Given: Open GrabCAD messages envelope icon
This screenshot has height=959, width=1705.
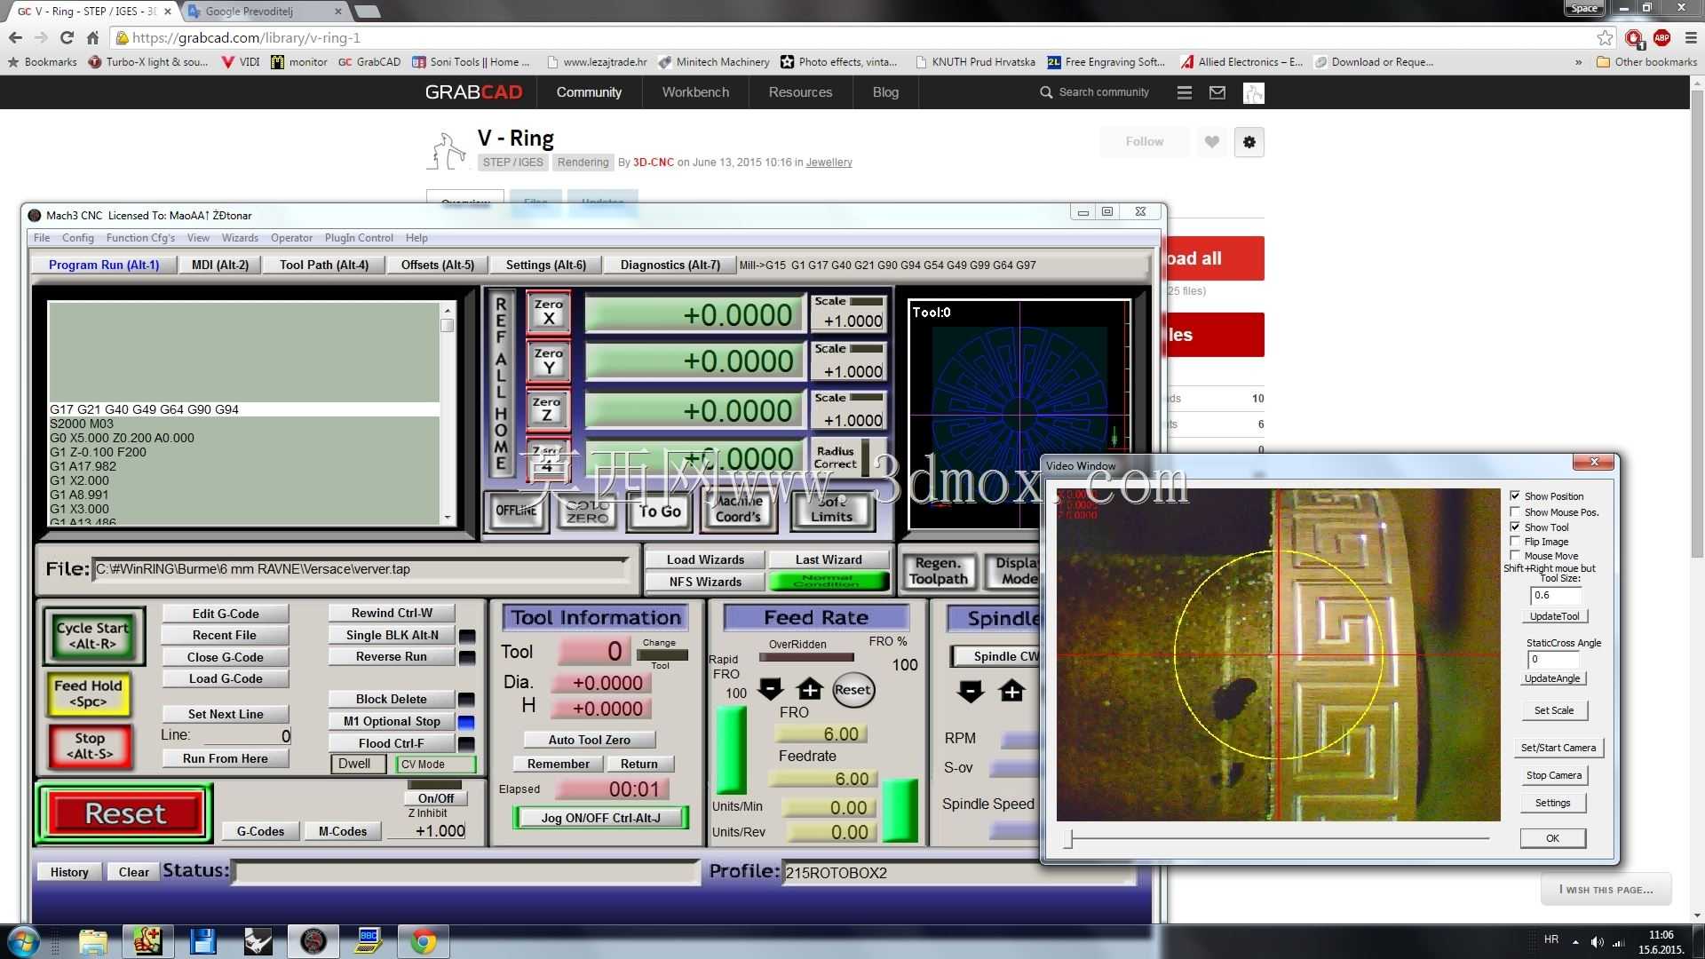Looking at the screenshot, I should 1217,92.
